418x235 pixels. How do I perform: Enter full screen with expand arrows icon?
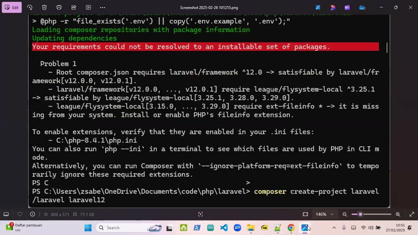point(412,214)
